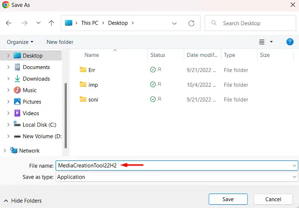Expand the New Volume (D:) node

point(8,136)
